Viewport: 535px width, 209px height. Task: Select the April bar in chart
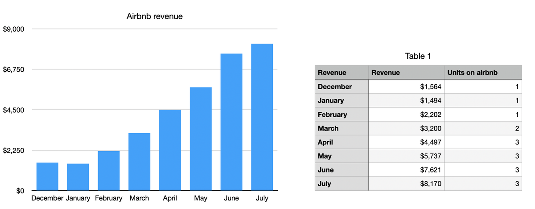[170, 150]
